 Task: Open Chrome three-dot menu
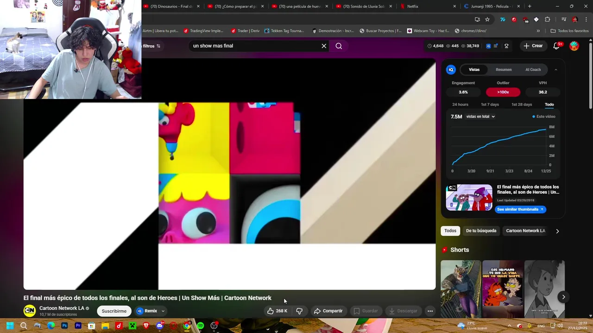pyautogui.click(x=587, y=19)
